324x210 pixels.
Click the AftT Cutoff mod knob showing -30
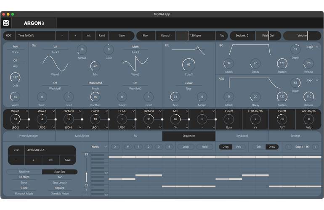282,119
